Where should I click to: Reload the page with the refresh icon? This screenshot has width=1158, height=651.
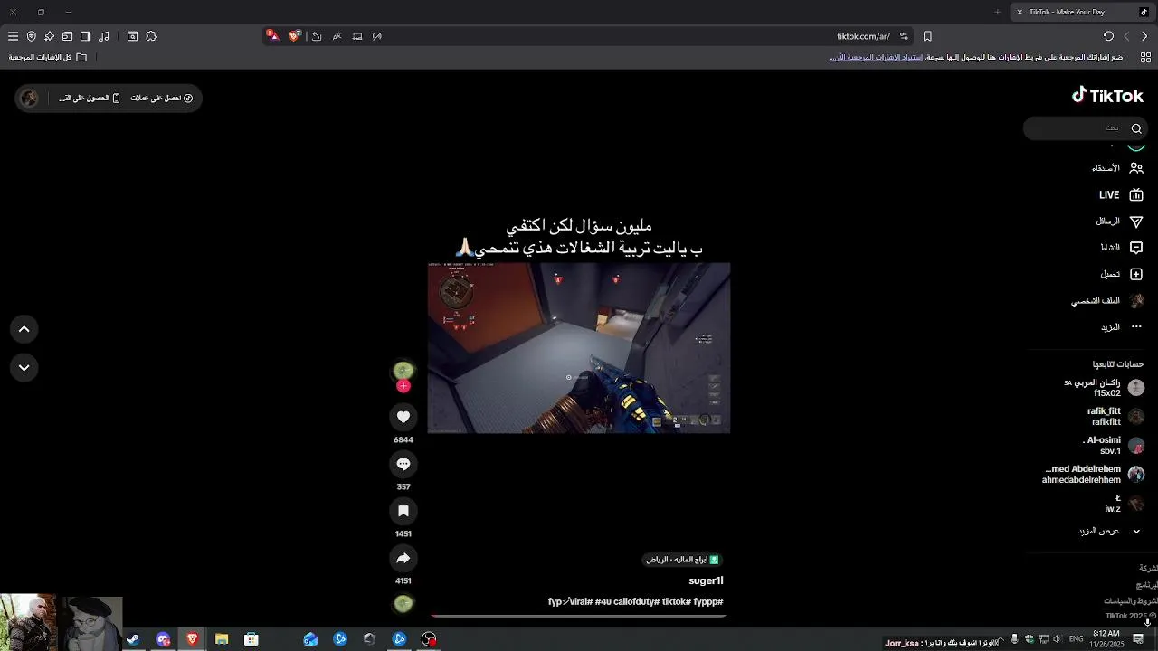[x=1108, y=36]
